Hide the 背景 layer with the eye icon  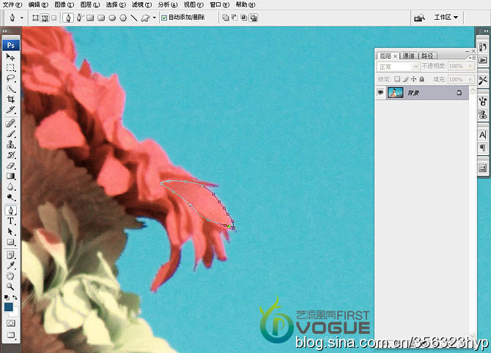click(x=380, y=93)
